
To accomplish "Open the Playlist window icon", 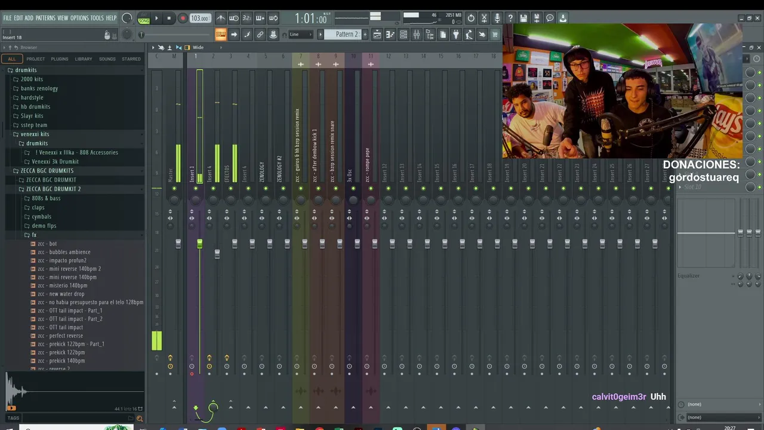I will click(x=377, y=35).
